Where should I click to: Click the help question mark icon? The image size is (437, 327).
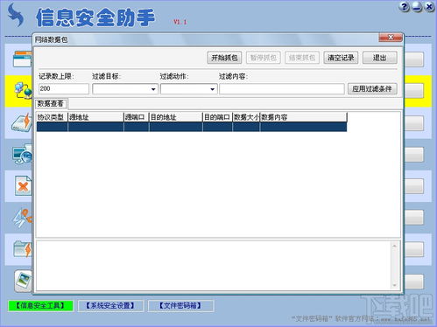pyautogui.click(x=404, y=7)
